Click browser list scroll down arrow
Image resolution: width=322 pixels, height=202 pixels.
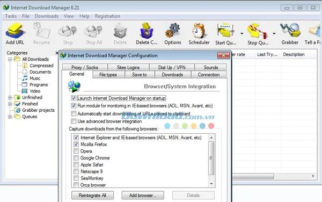tap(211, 184)
